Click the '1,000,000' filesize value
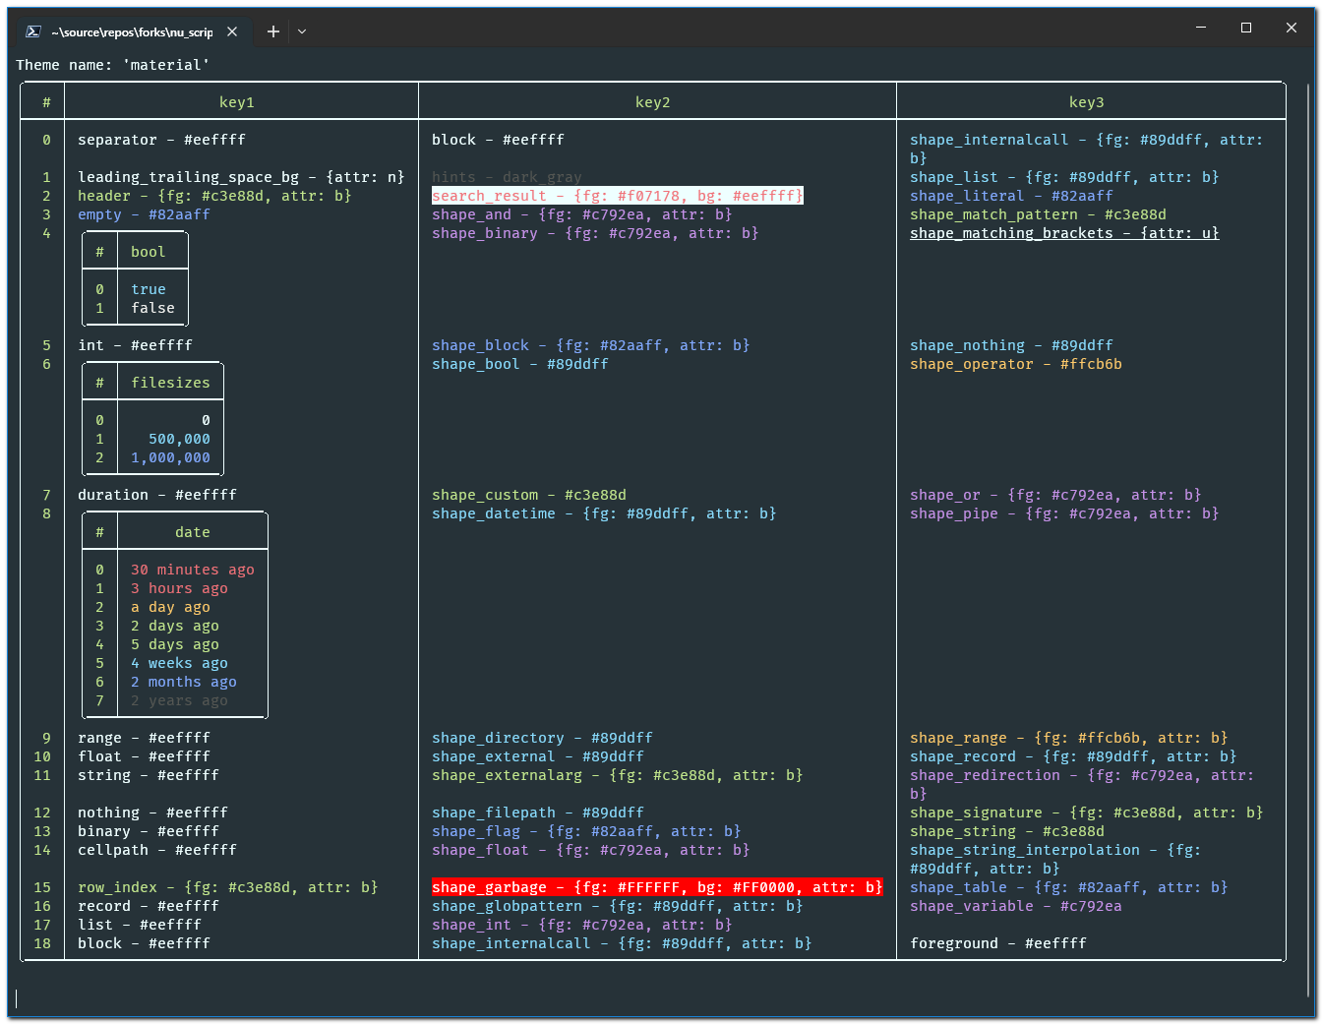Screen dimensions: 1322x1024 pos(171,457)
